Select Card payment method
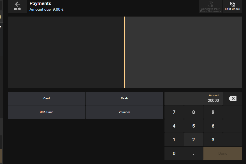This screenshot has height=164, width=246. tap(47, 98)
